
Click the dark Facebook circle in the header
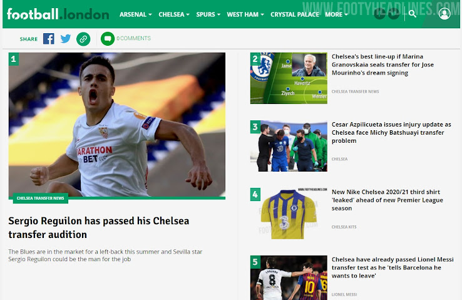click(x=380, y=14)
